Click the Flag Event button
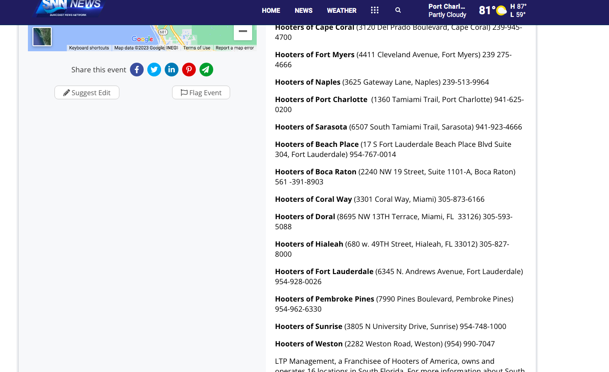The image size is (609, 372). point(201,92)
